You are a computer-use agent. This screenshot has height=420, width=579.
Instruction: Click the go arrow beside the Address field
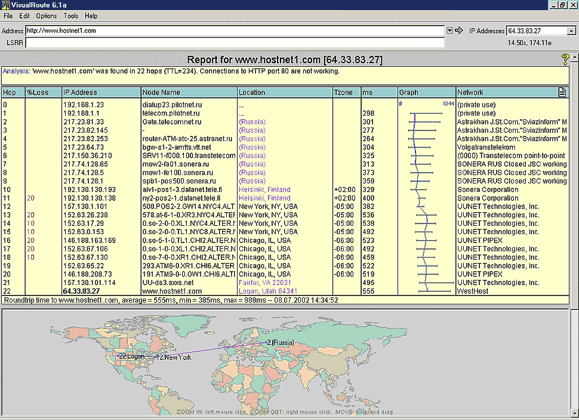click(x=459, y=30)
